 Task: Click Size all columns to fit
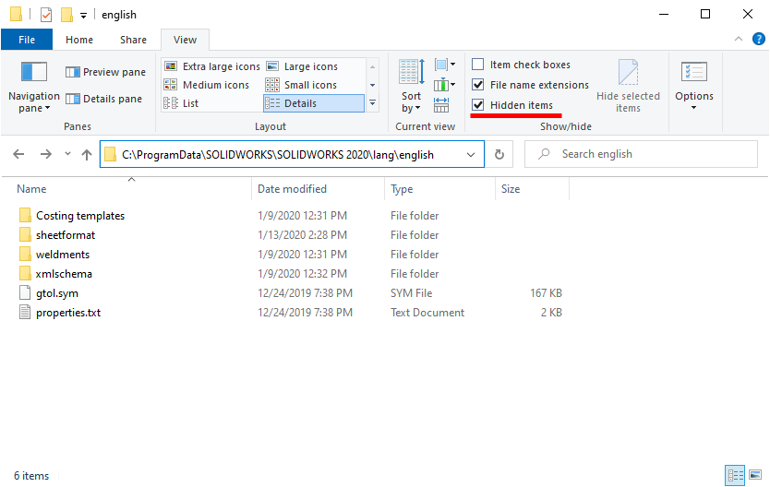[x=441, y=105]
